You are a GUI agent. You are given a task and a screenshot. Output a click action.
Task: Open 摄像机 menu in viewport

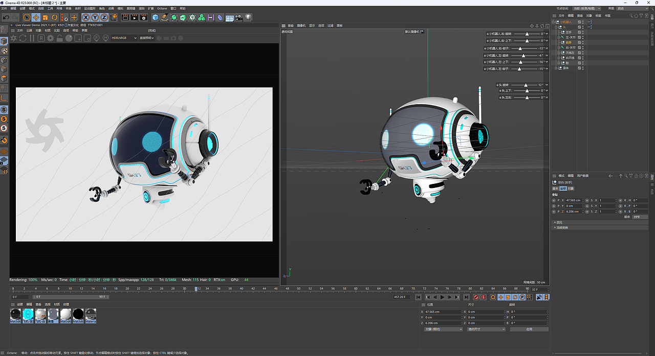point(301,26)
